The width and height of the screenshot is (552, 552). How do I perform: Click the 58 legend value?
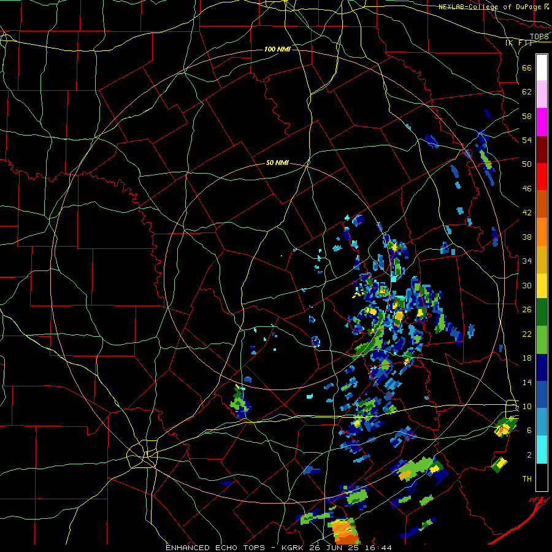pos(527,116)
